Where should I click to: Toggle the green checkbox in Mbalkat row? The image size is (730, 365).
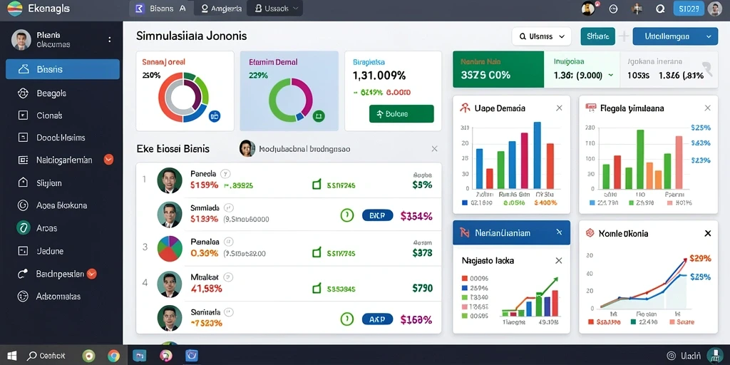(x=317, y=288)
